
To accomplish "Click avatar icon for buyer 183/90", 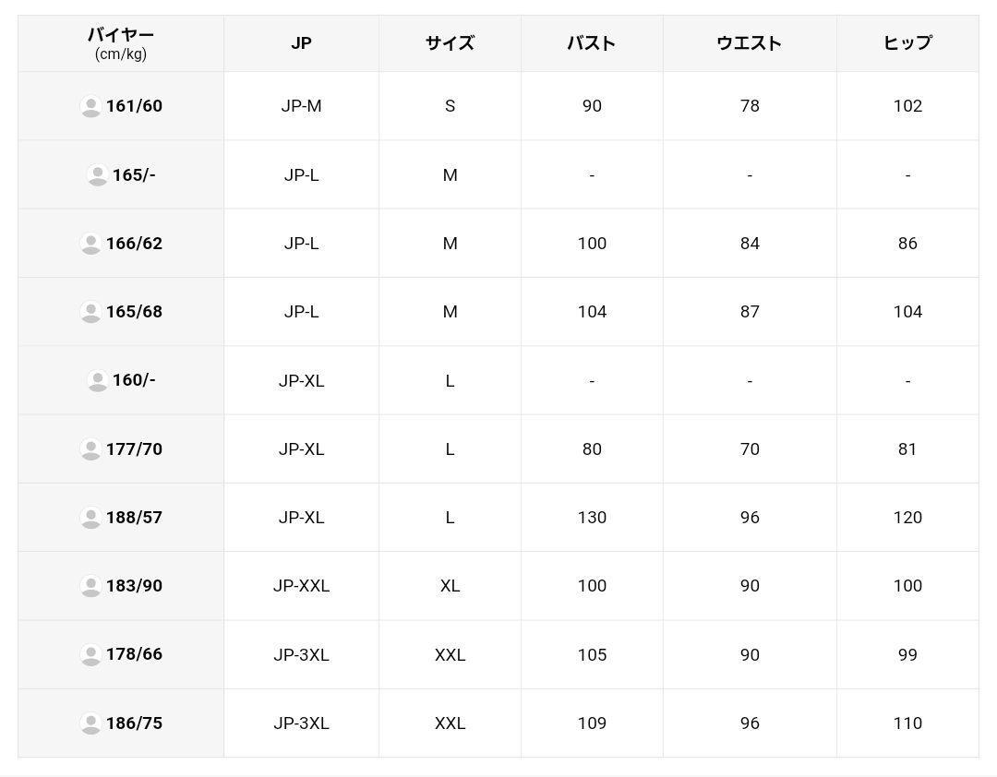I will pyautogui.click(x=90, y=586).
